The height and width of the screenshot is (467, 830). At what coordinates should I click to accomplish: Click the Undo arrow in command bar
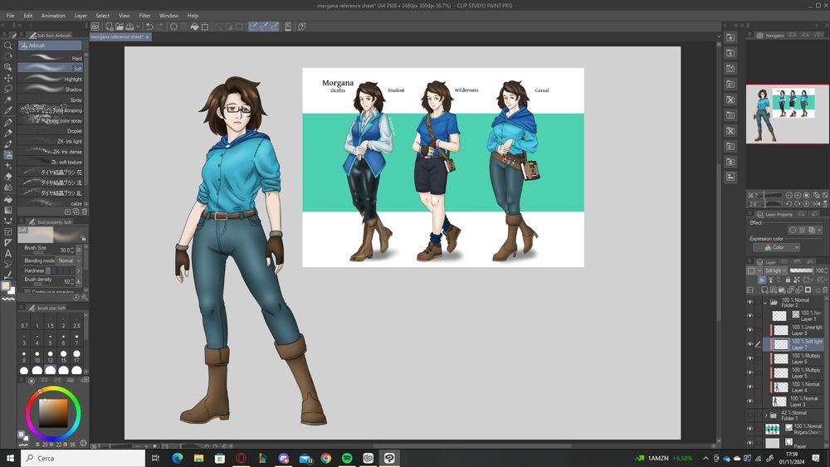(x=149, y=27)
